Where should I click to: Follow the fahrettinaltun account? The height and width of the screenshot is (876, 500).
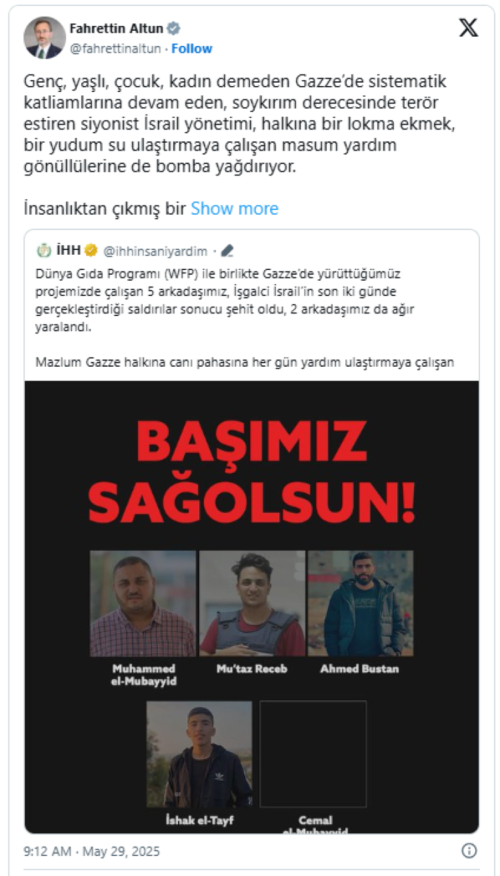[192, 49]
